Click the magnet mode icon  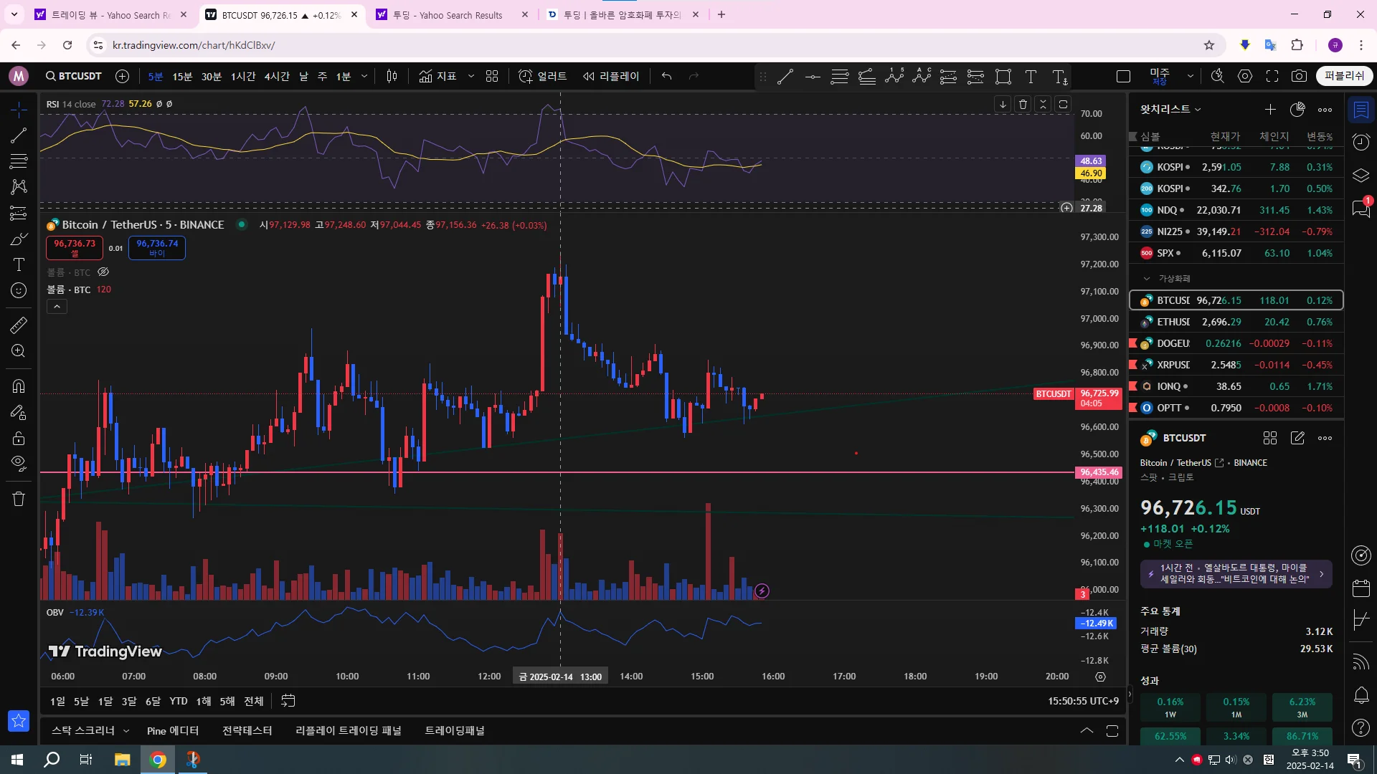pyautogui.click(x=19, y=386)
